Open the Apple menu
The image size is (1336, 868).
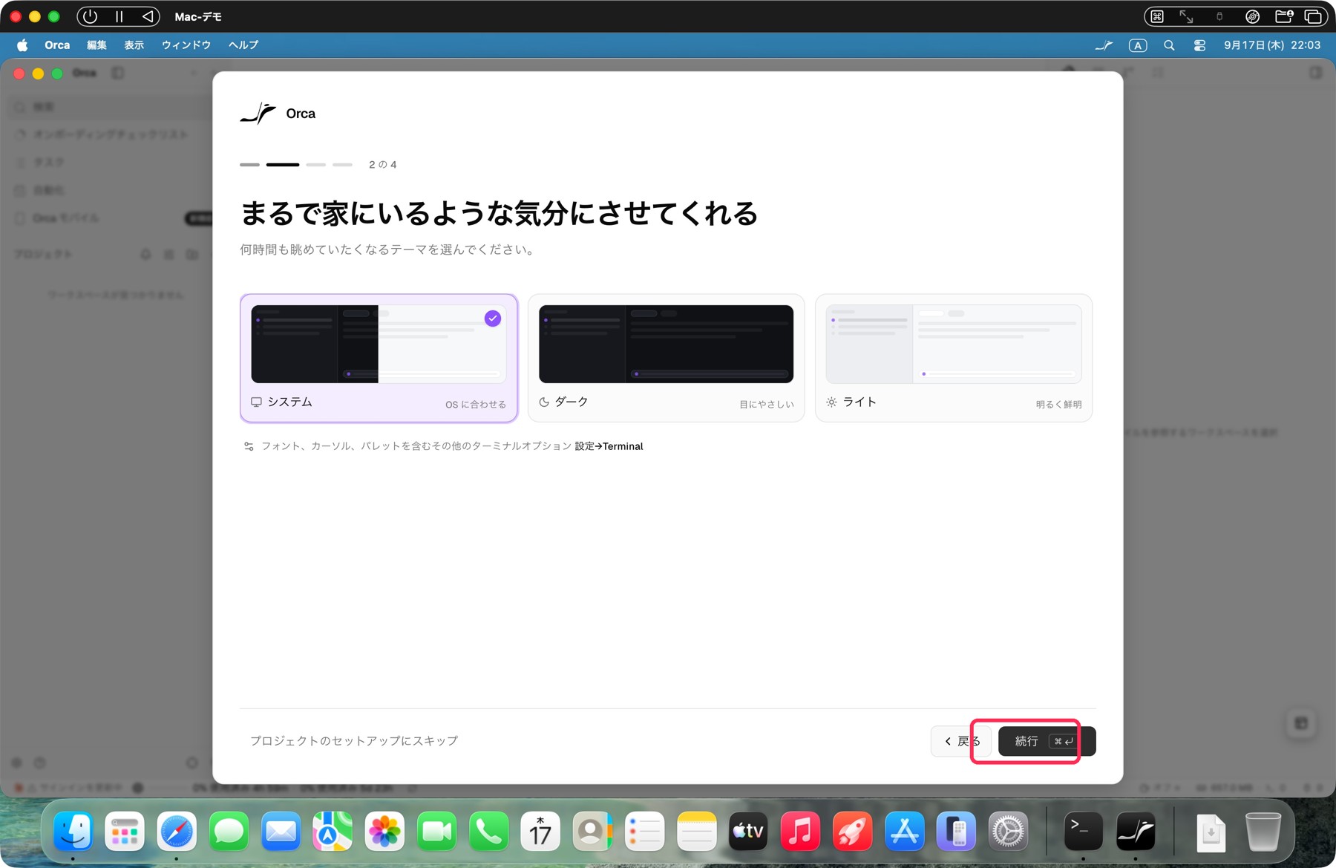pyautogui.click(x=22, y=45)
